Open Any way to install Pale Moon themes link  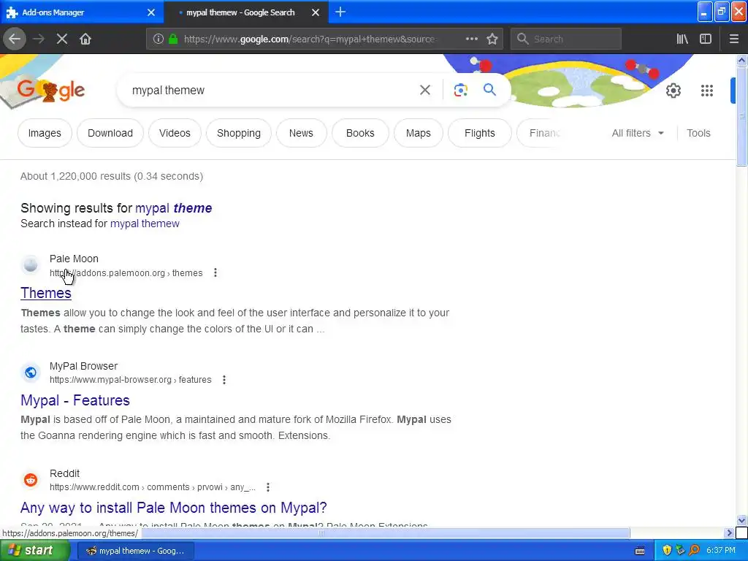pyautogui.click(x=174, y=508)
